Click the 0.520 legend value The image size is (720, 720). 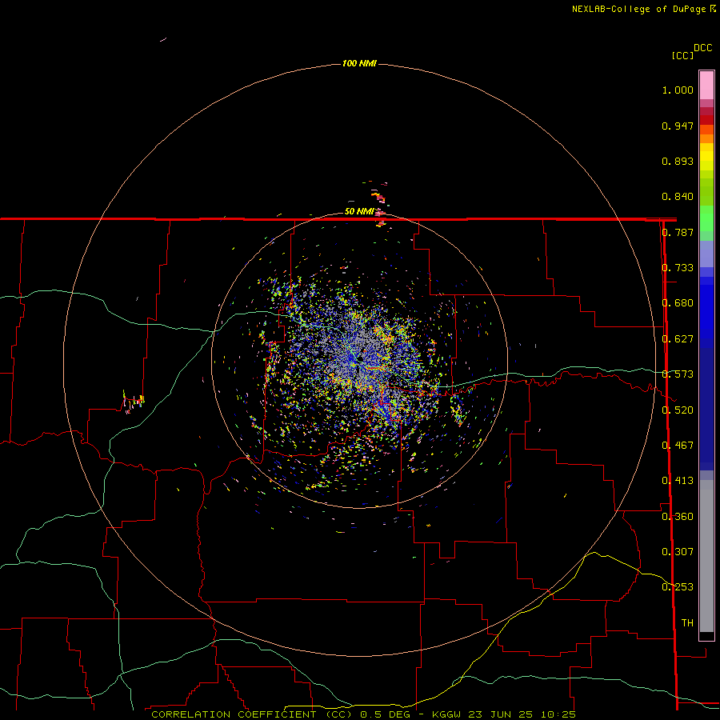tap(678, 410)
